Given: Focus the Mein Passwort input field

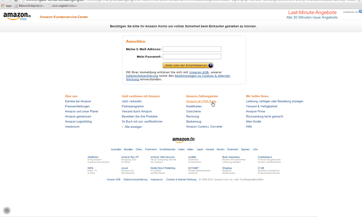Looking at the screenshot, I should click(x=192, y=57).
